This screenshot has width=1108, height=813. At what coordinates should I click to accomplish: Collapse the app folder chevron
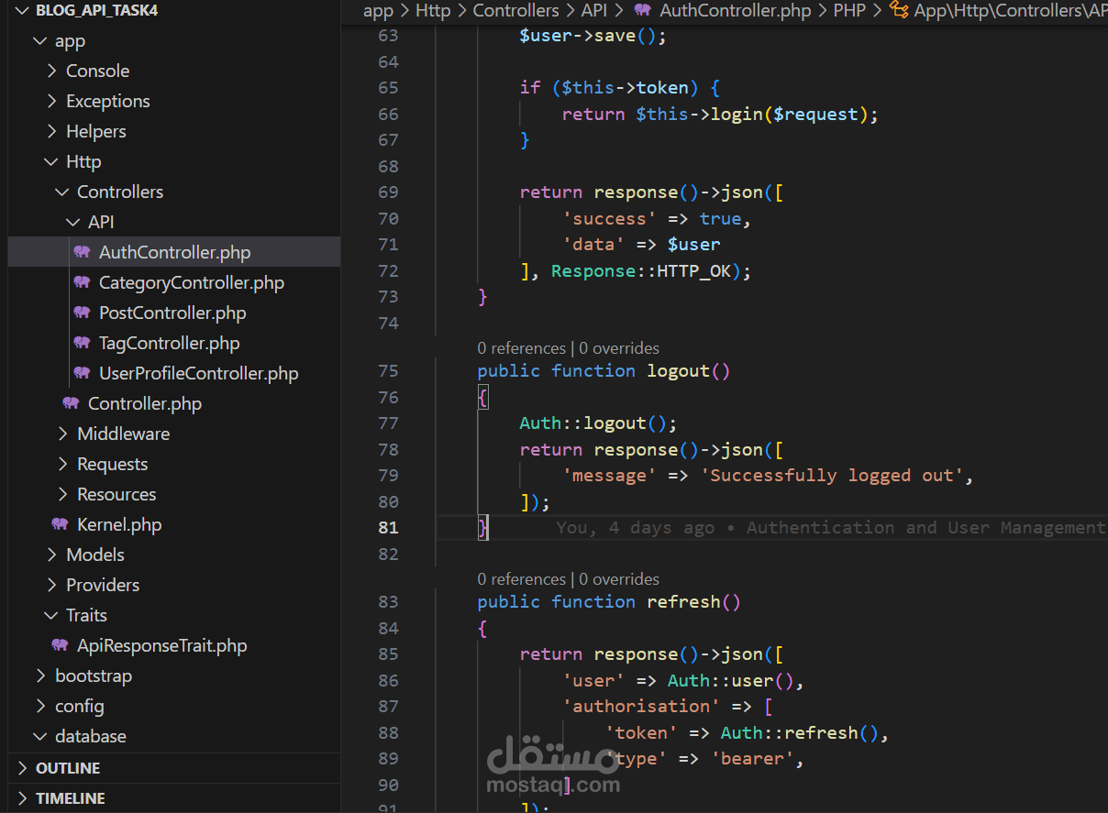39,41
